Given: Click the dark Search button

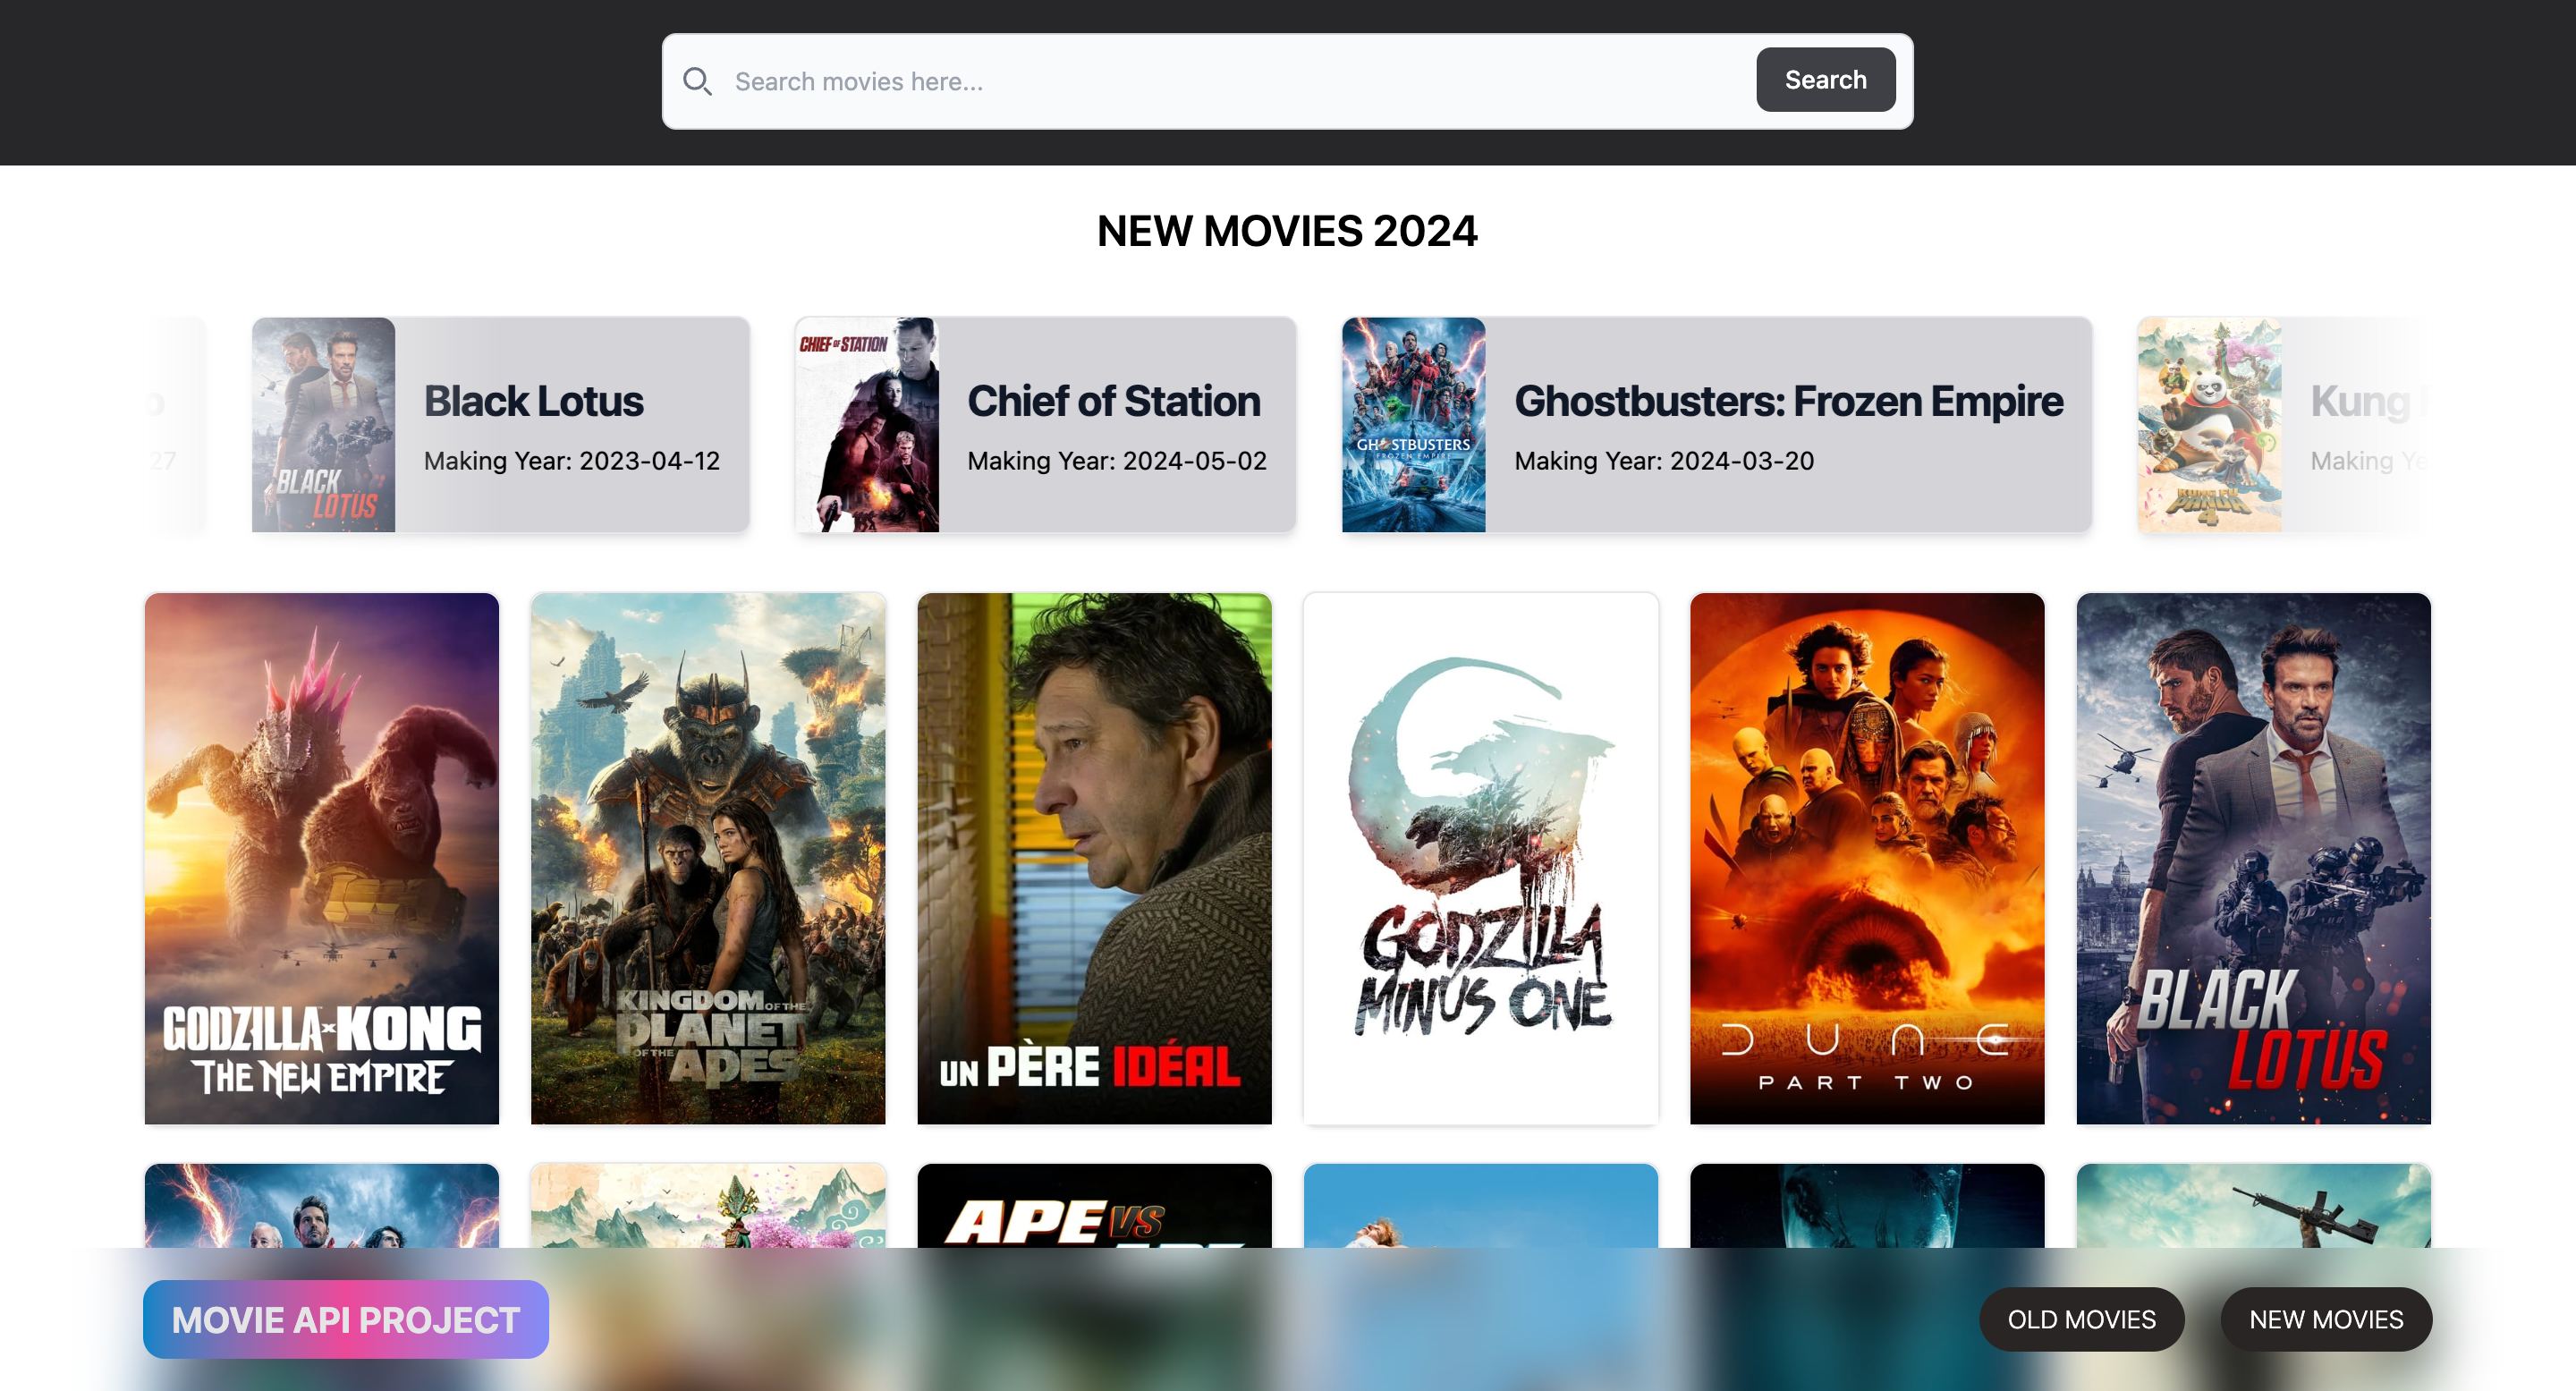Looking at the screenshot, I should (1825, 80).
